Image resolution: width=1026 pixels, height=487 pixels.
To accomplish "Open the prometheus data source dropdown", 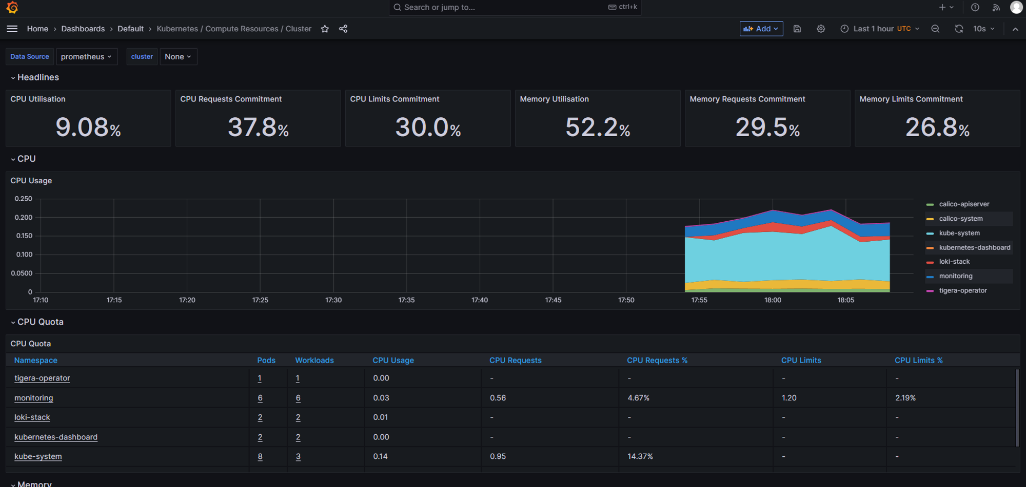I will pyautogui.click(x=87, y=56).
